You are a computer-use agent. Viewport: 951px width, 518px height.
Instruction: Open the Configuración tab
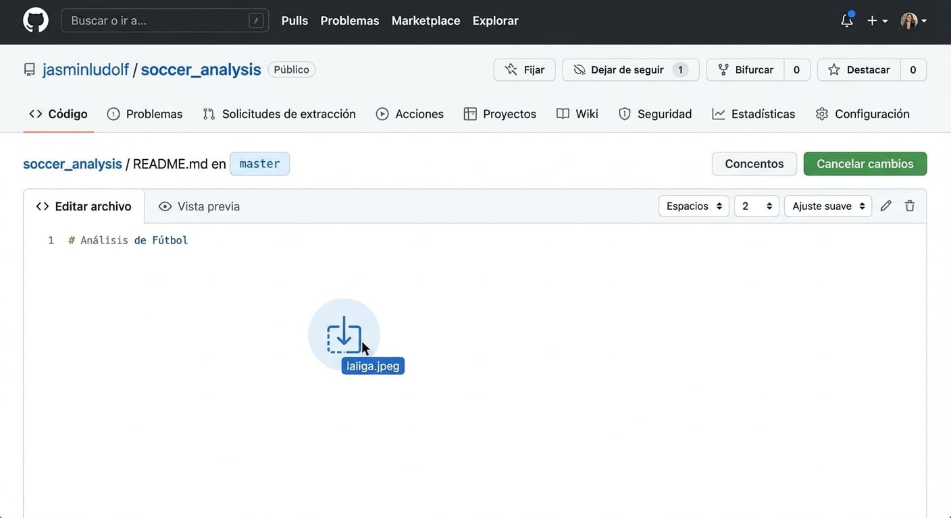coord(863,114)
